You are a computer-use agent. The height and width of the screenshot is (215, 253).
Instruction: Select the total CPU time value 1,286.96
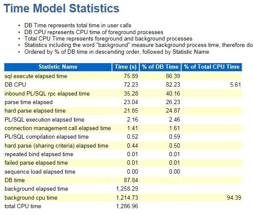click(x=127, y=206)
